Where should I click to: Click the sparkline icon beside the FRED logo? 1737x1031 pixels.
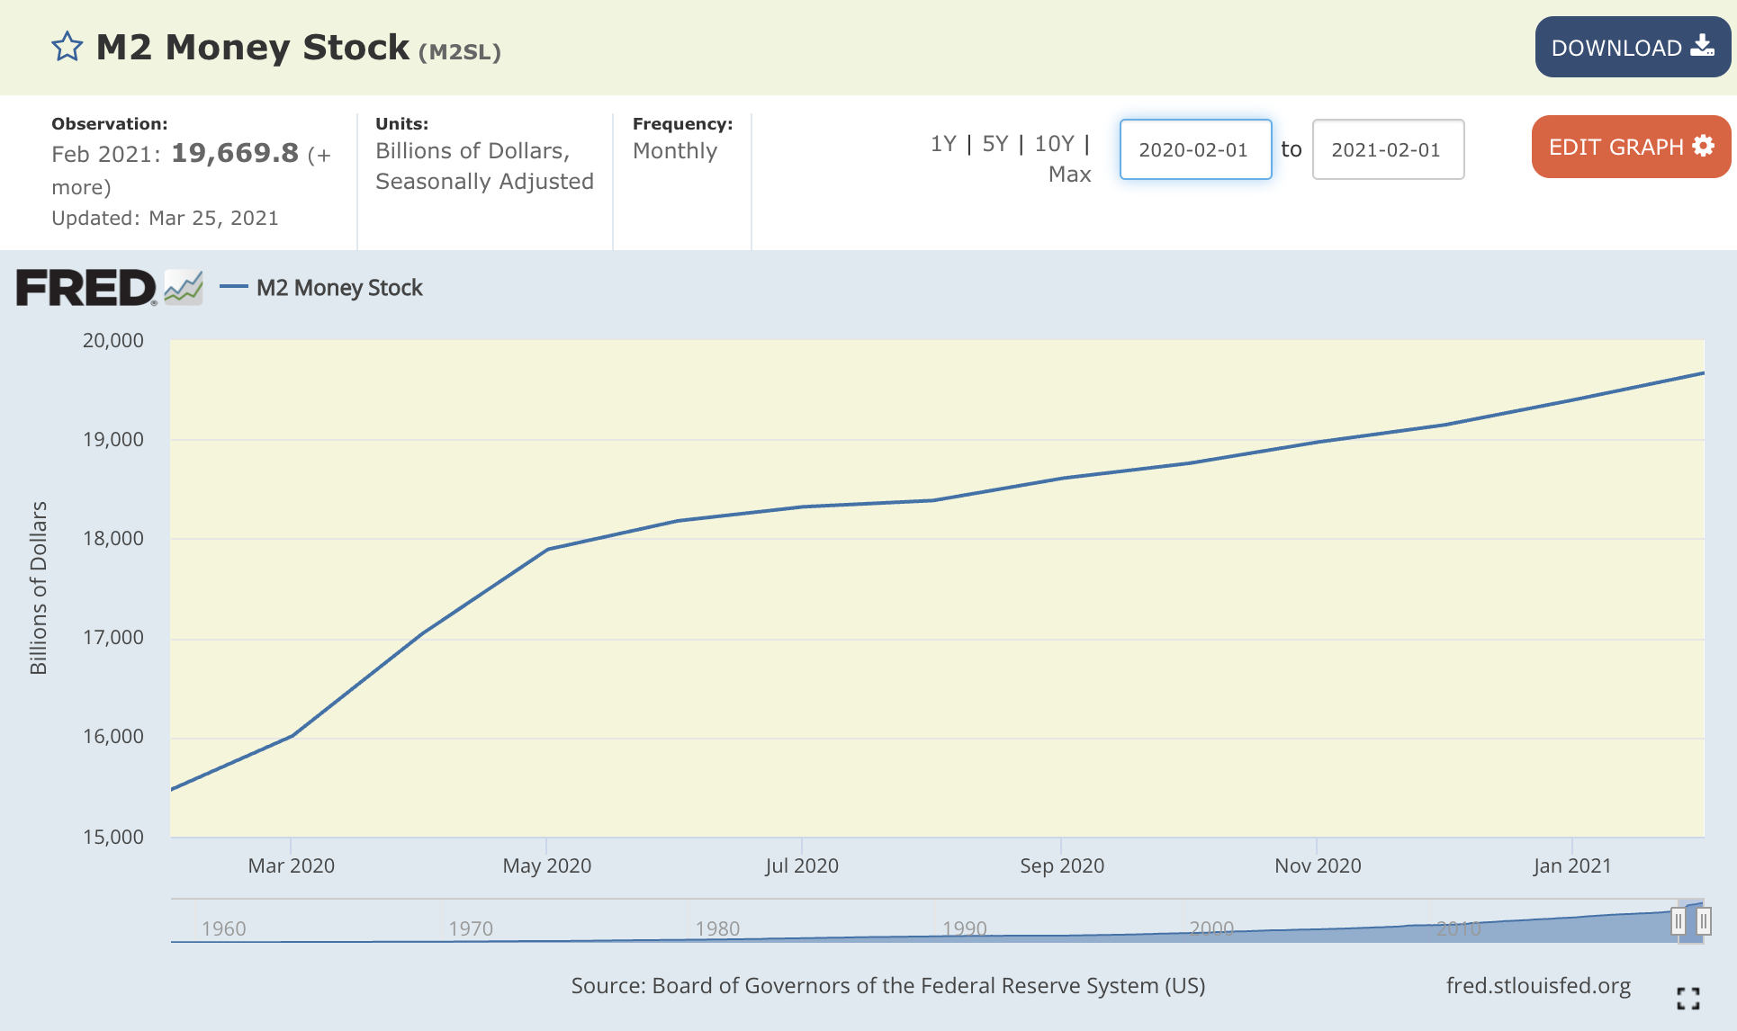pyautogui.click(x=183, y=286)
